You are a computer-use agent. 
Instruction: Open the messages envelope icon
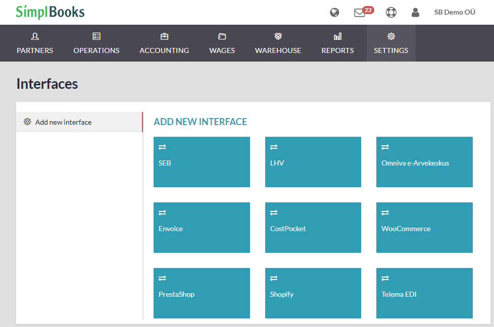pos(359,13)
